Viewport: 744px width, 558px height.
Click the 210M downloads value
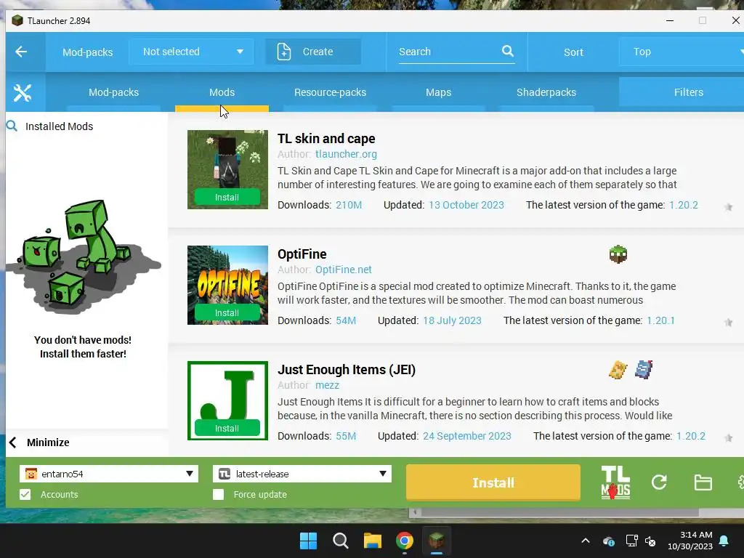click(x=349, y=205)
